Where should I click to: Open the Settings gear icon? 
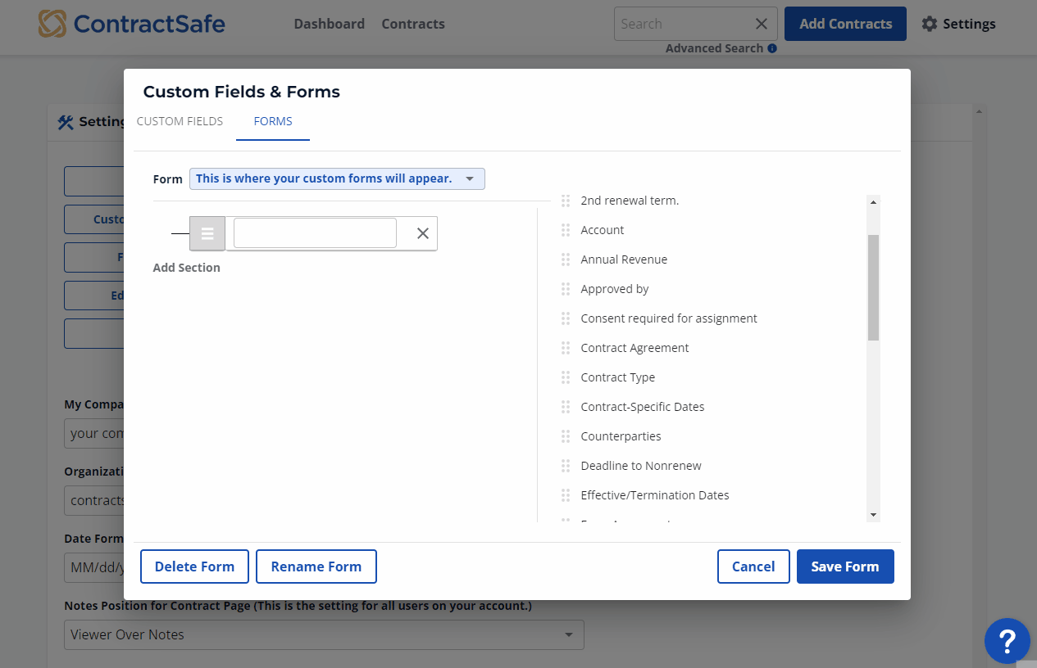click(930, 24)
